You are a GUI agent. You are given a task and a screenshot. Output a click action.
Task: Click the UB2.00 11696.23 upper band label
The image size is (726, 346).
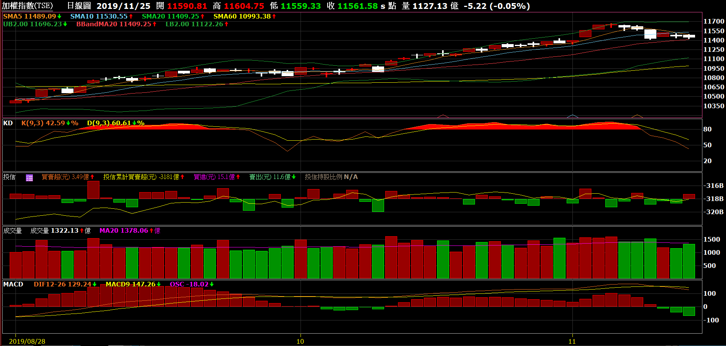coord(35,24)
